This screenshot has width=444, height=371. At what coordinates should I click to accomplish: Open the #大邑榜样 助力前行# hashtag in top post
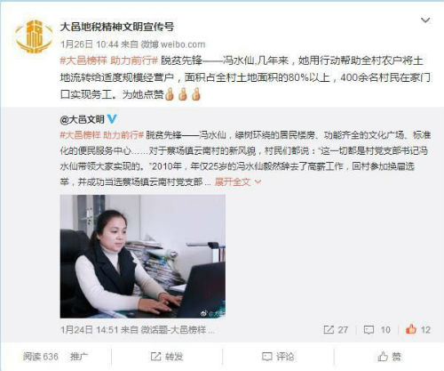pyautogui.click(x=108, y=60)
